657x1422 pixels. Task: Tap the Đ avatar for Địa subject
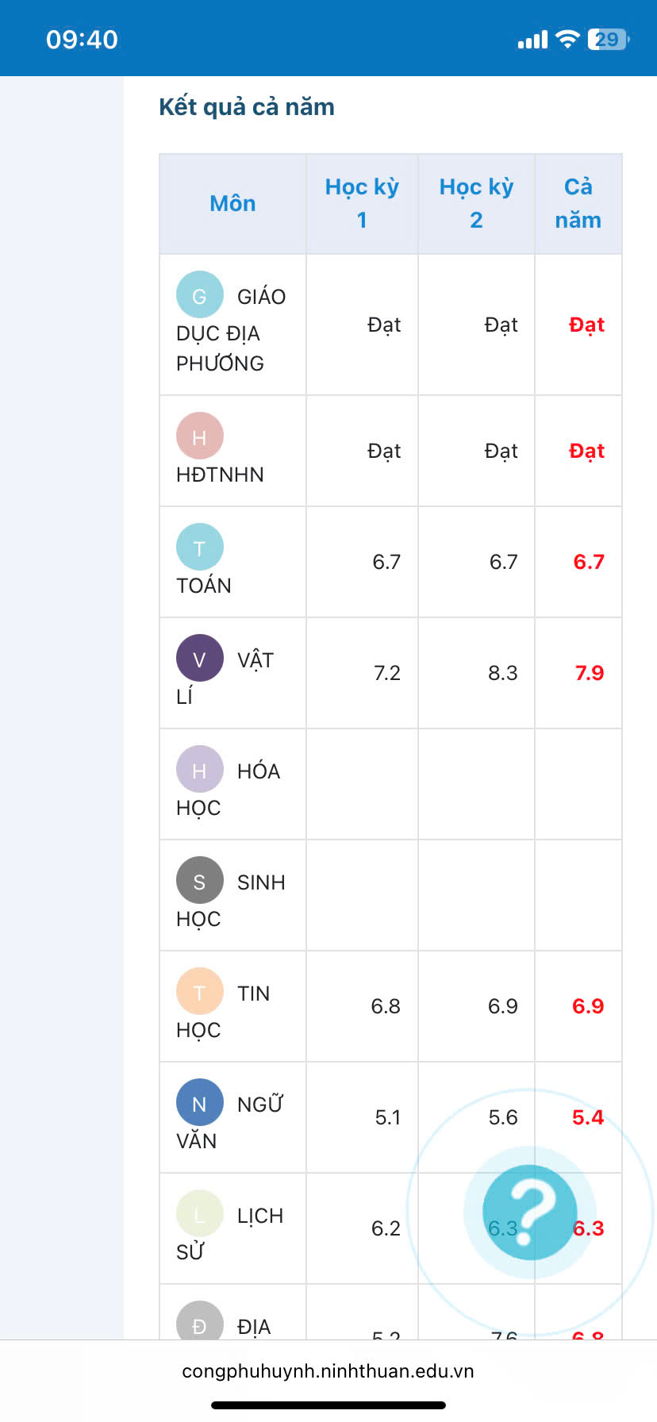(200, 1320)
